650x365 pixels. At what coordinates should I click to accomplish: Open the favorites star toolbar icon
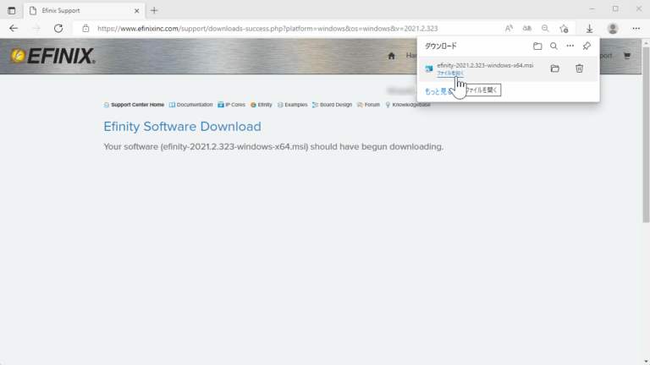564,28
